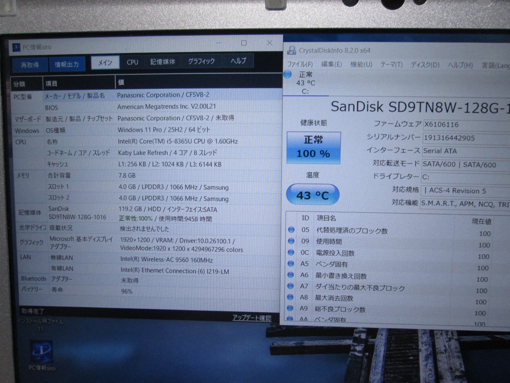Select the C: drive status indicator icon

288,74
